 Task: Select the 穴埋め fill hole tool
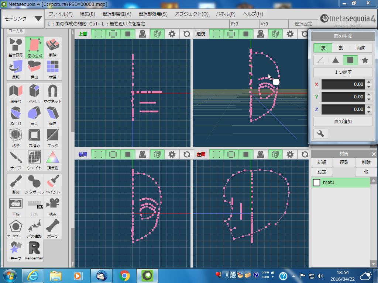(x=34, y=138)
